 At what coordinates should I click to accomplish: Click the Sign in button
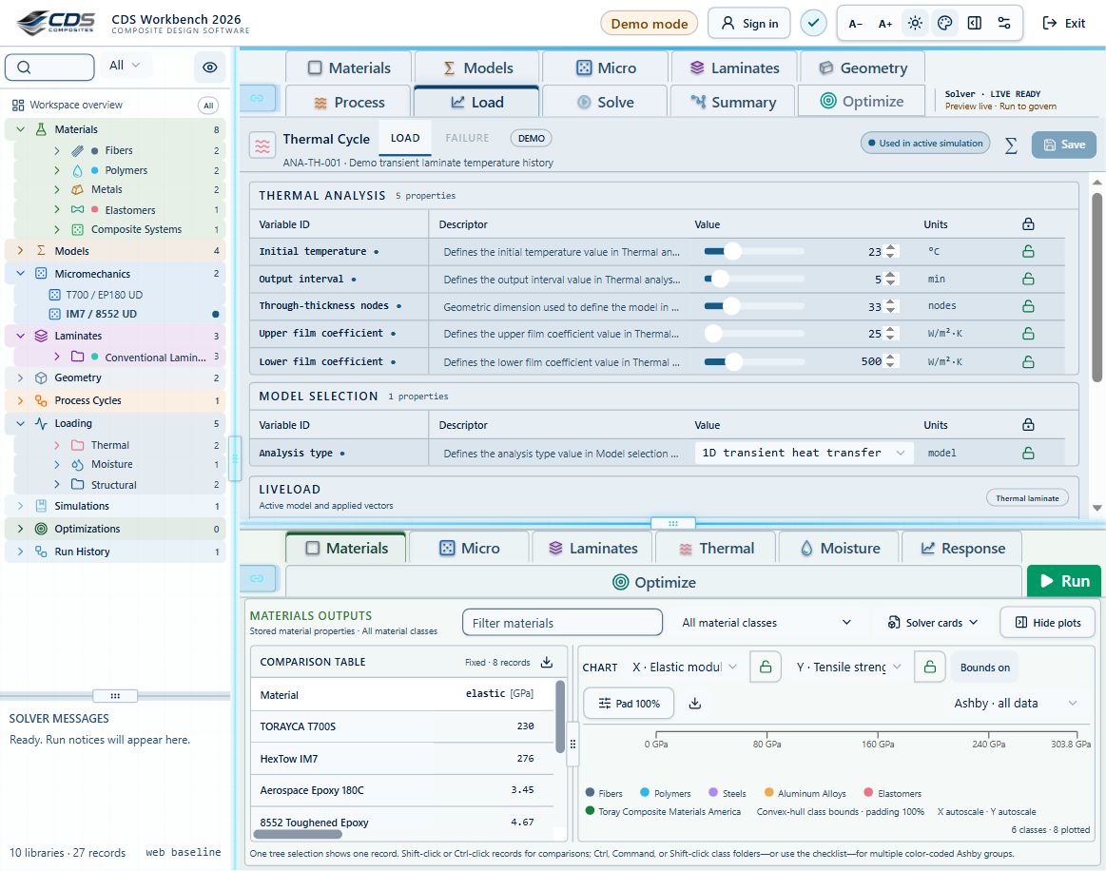(x=749, y=23)
